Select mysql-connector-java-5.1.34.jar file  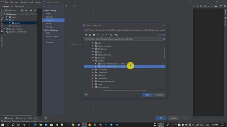[113, 64]
